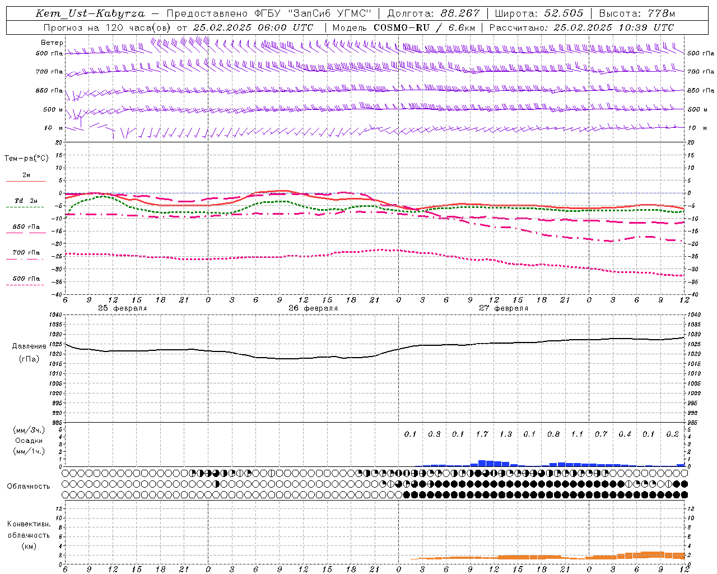The width and height of the screenshot is (717, 574).
Task: Click the 2м temperature legend entry
Action: click(x=26, y=175)
